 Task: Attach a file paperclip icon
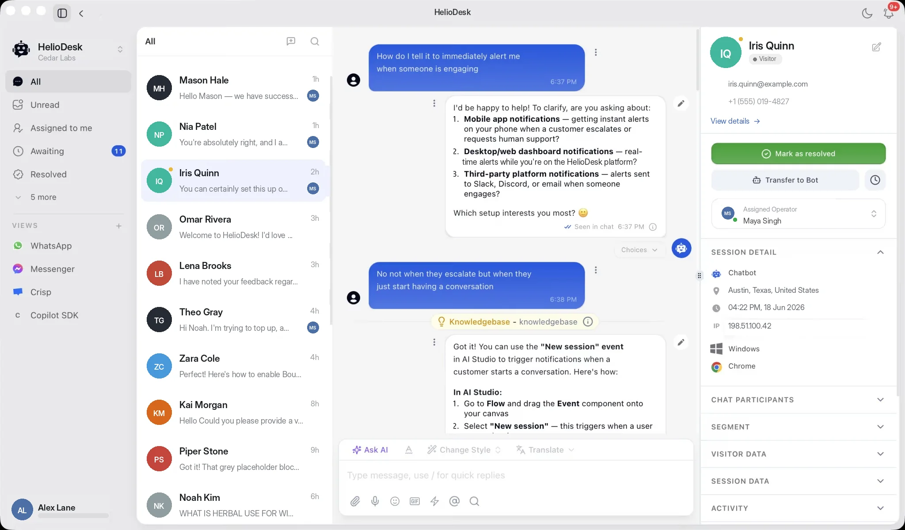[x=355, y=501]
